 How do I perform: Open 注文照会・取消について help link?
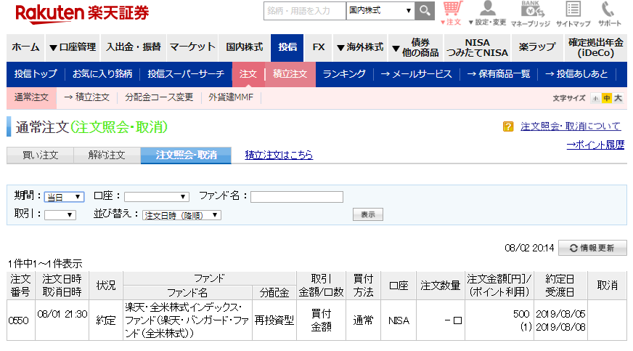(x=571, y=126)
